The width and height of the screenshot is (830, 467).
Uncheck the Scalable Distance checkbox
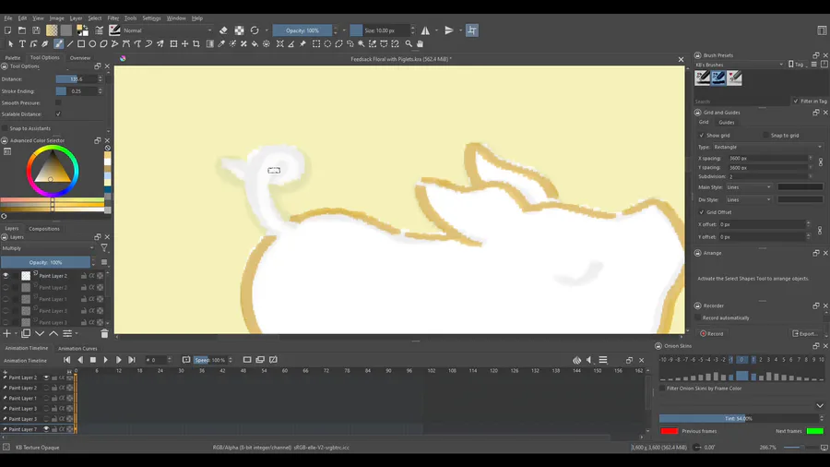click(x=58, y=114)
